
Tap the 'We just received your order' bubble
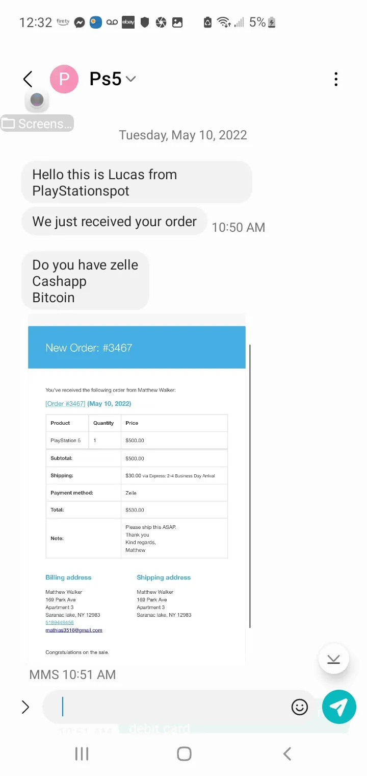click(114, 222)
